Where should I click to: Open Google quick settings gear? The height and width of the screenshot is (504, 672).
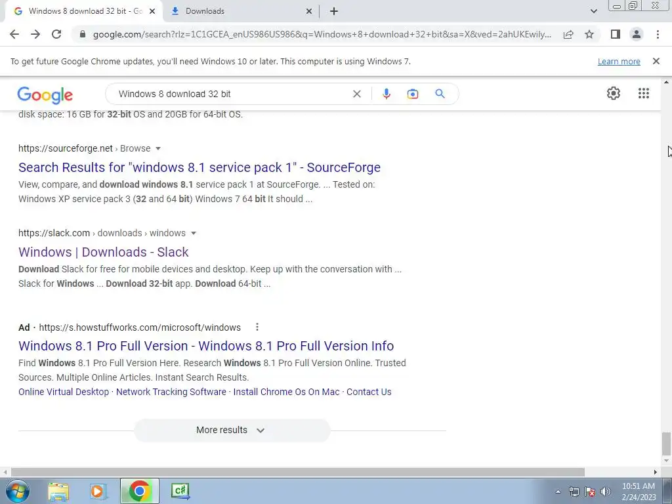614,93
